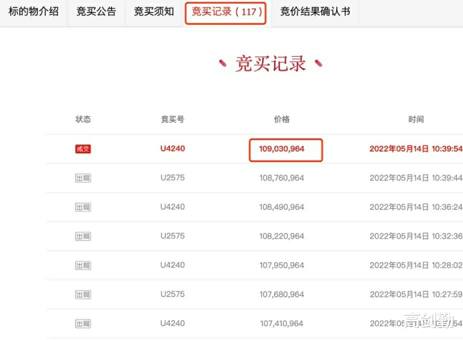Open the 竞买公告 tab
Screen dimensions: 463x340
click(96, 12)
